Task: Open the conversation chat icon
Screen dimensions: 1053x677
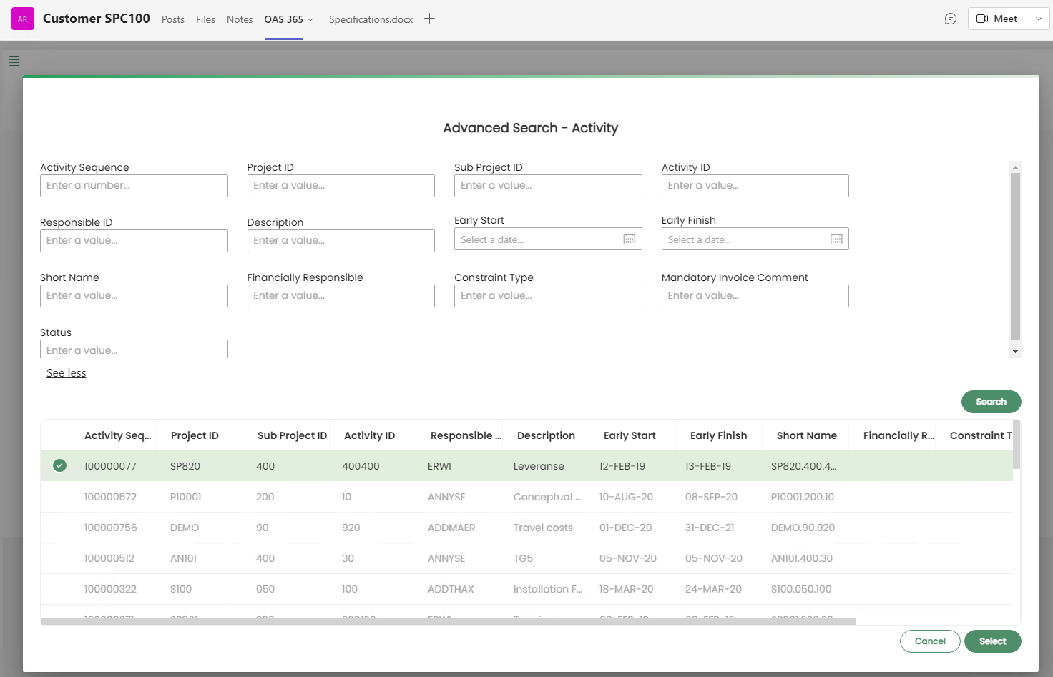Action: coord(950,19)
